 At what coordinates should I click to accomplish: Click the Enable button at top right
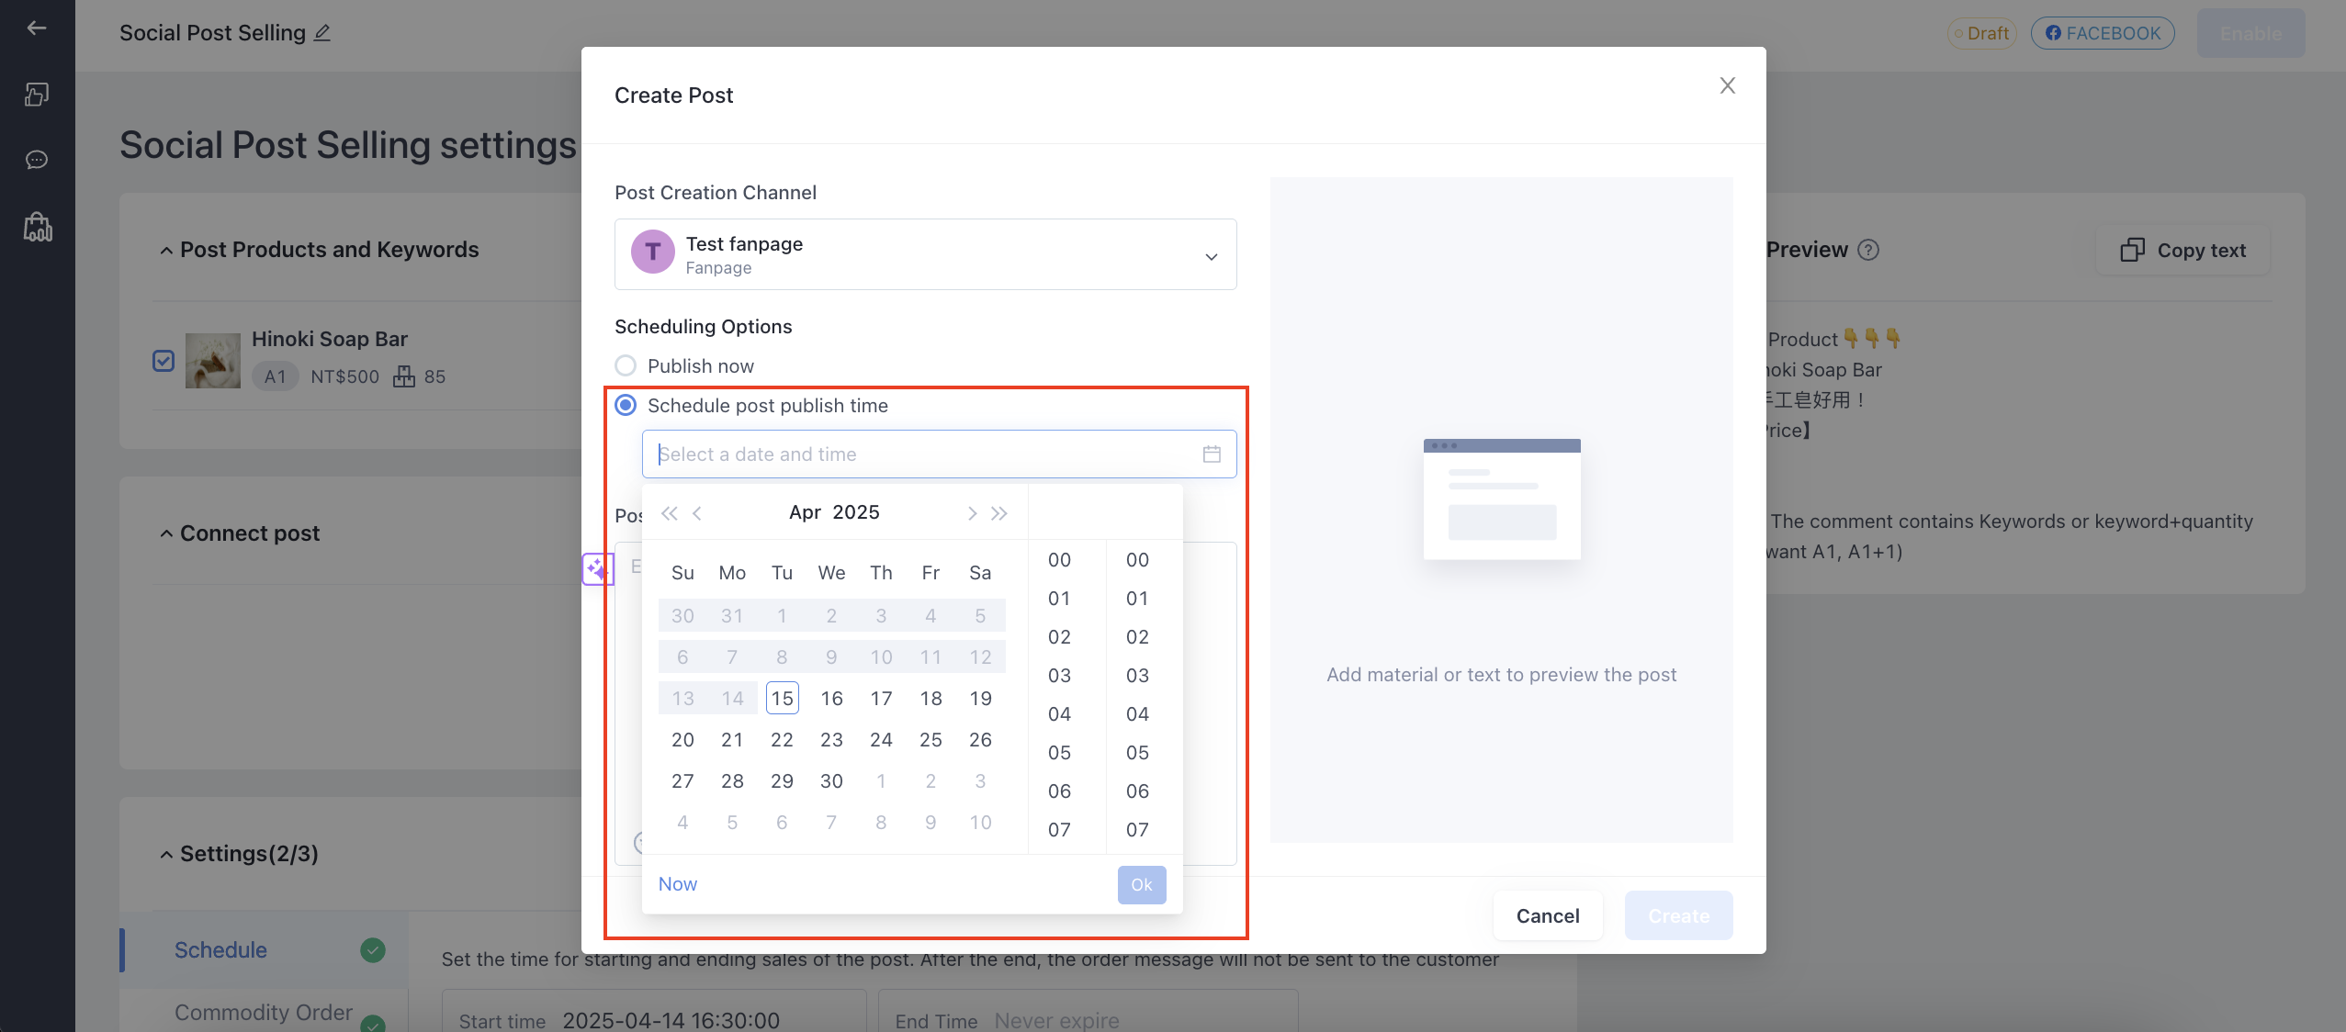point(2250,34)
